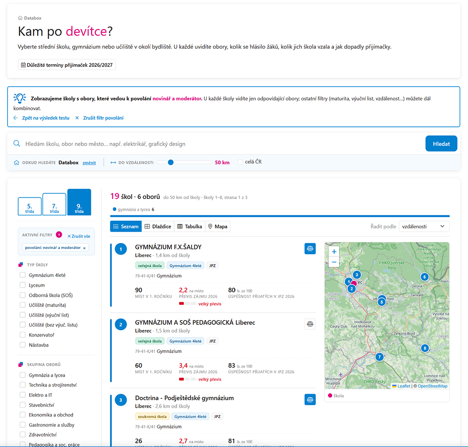
Task: Click the Hledat button
Action: [441, 144]
